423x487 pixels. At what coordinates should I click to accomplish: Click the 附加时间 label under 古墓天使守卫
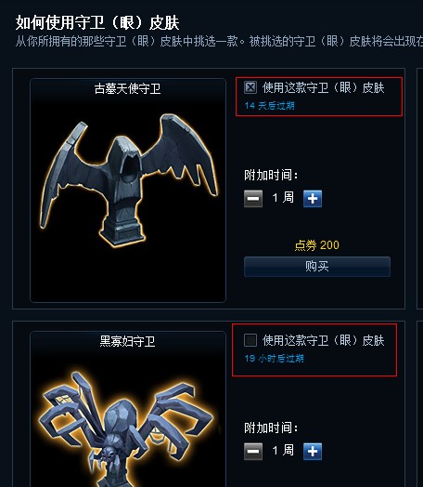pos(271,175)
